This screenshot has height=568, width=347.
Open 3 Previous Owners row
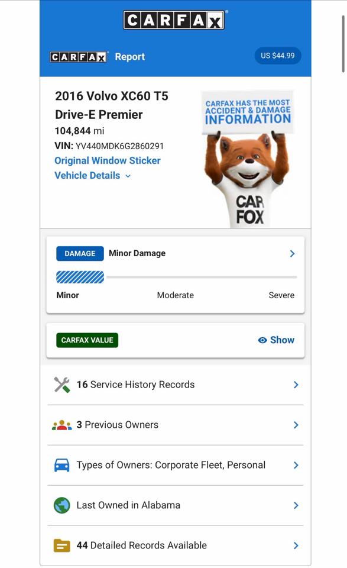pos(176,425)
